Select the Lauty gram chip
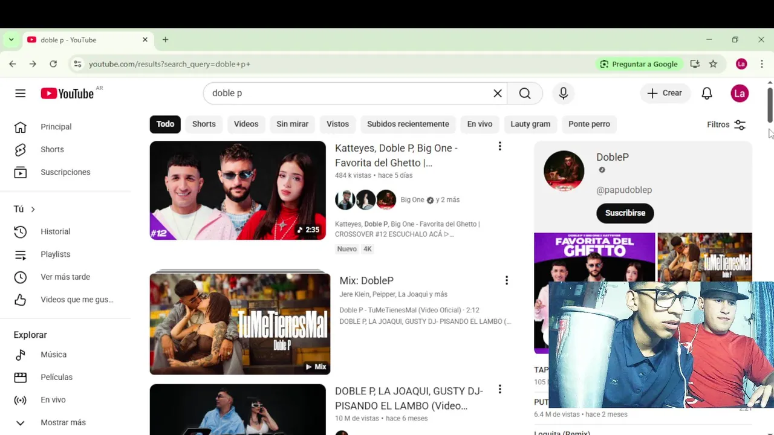Viewport: 774px width, 435px height. (x=530, y=124)
